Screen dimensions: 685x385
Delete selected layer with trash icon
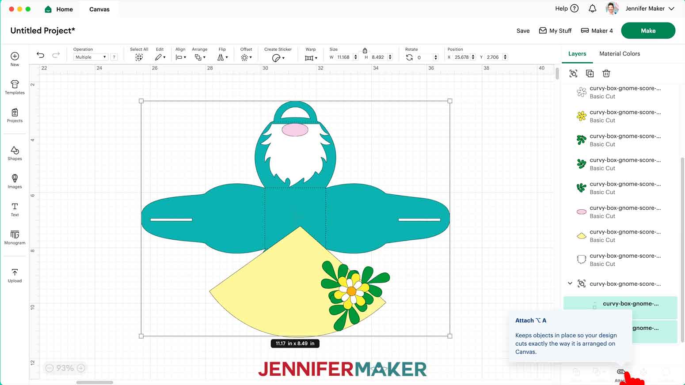point(606,73)
